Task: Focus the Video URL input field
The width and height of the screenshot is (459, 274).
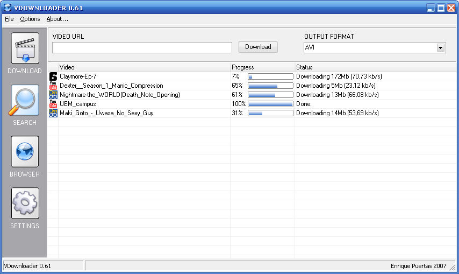Action: (142, 47)
